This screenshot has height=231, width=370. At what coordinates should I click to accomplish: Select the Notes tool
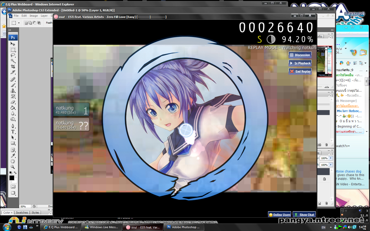tap(13, 150)
